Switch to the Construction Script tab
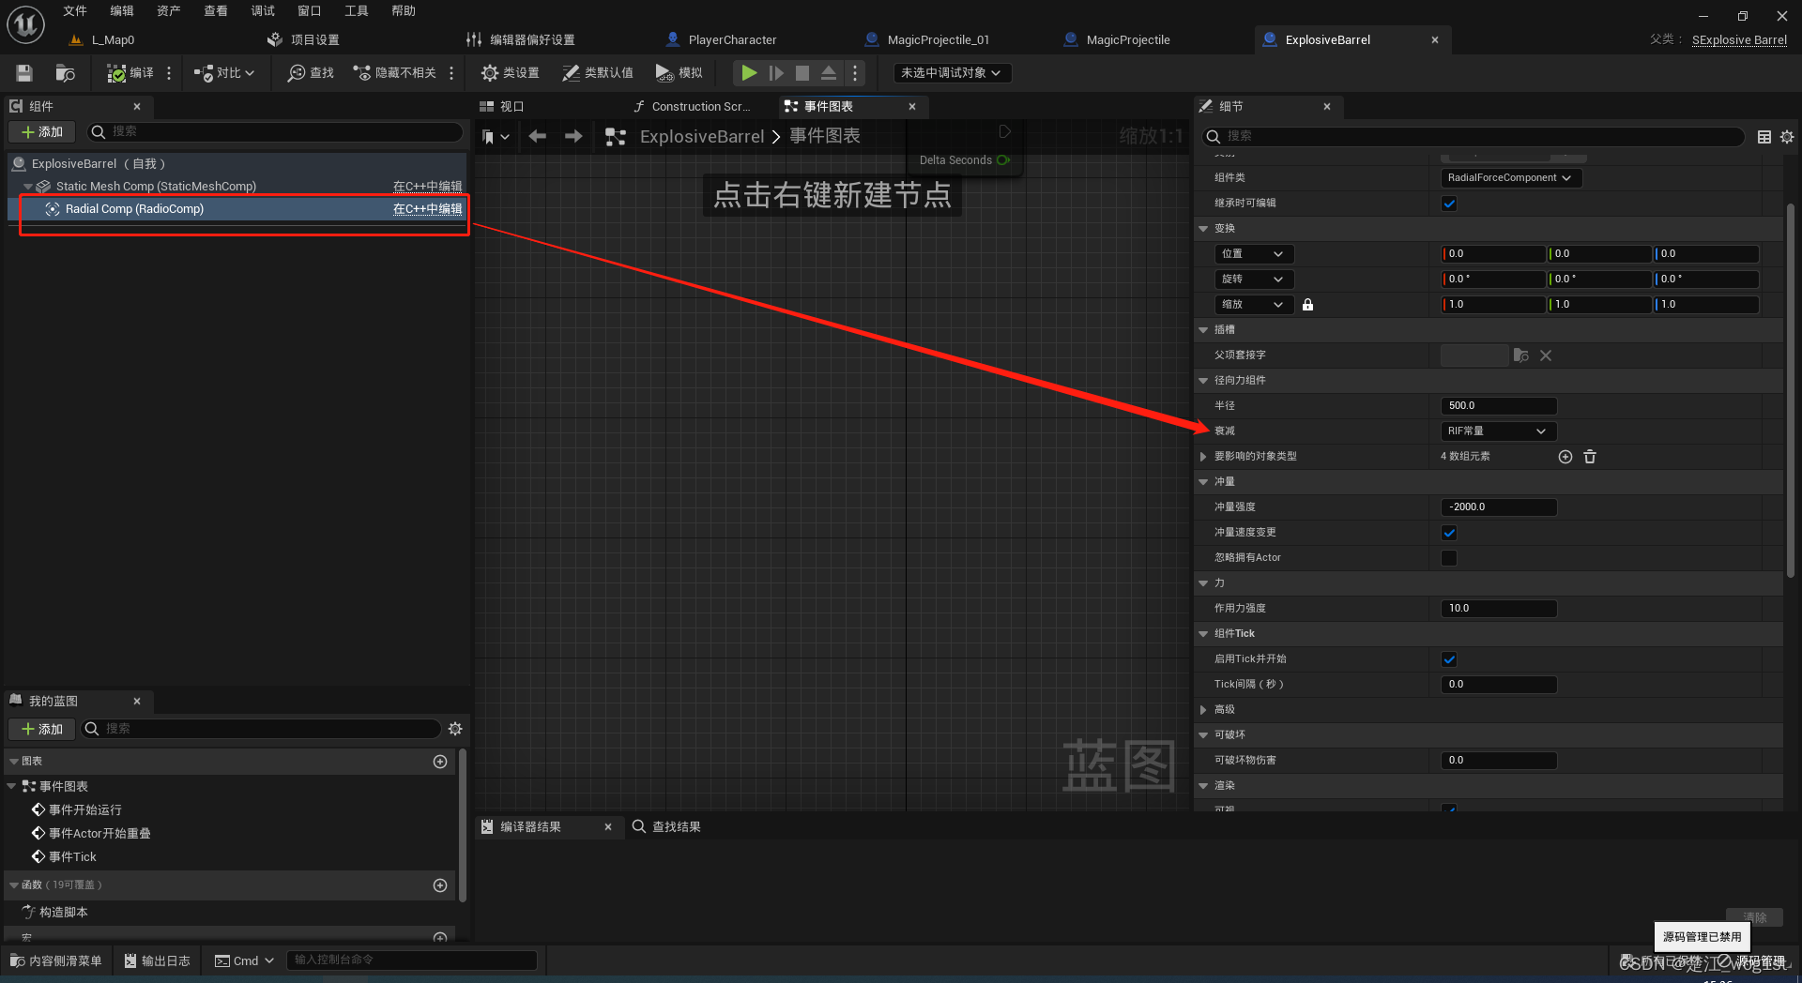1802x983 pixels. click(x=701, y=107)
